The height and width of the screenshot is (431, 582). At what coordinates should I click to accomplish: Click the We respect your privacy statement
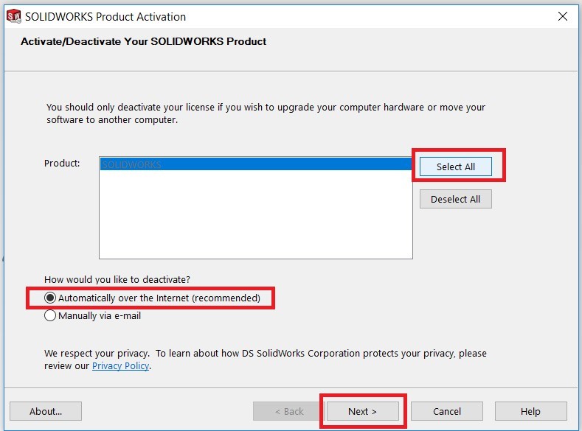click(266, 360)
